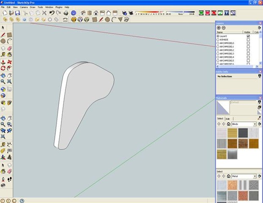Click the home icon in Materials browser
Image resolution: width=263 pixels, height=203 pixels.
(228, 124)
